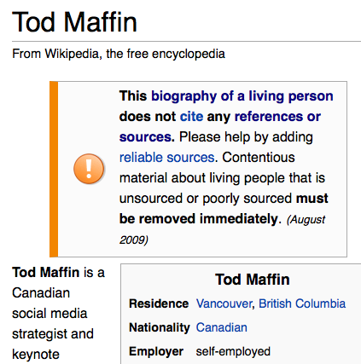Click the bold 'must be removed immediately' text
The image size is (361, 364).
tap(224, 209)
